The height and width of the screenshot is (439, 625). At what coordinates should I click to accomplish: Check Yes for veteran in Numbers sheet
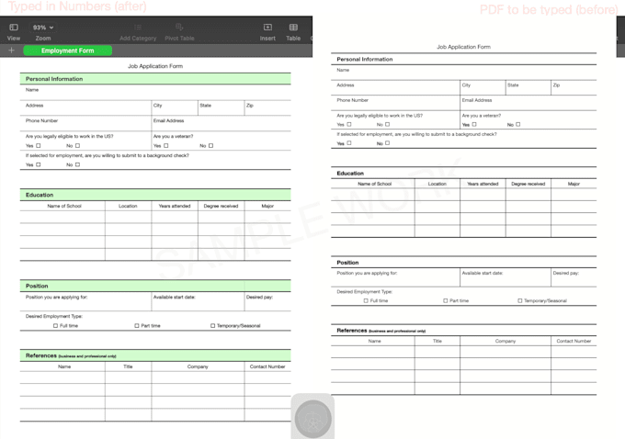(166, 146)
